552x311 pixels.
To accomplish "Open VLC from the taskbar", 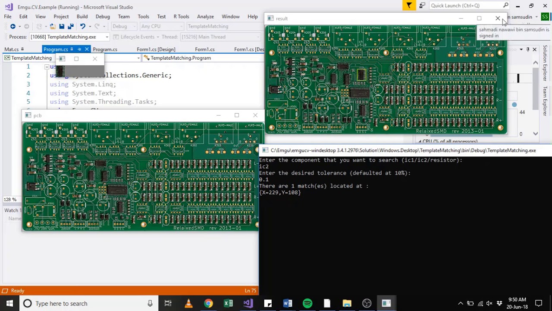I will 188,303.
